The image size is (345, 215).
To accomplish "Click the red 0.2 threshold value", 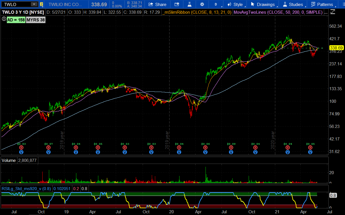I will point(76,188).
